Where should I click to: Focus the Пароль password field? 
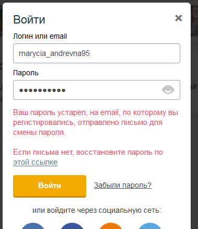[x=97, y=90]
